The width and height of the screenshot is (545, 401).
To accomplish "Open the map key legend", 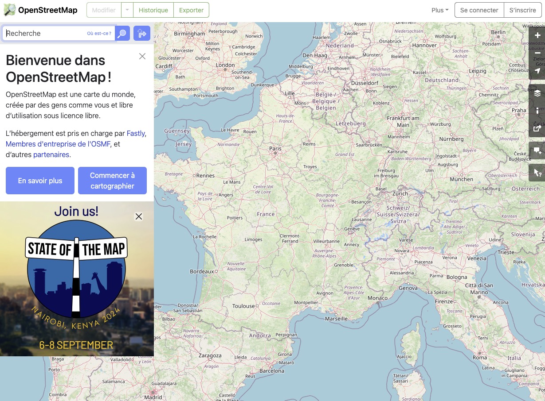I will click(537, 111).
